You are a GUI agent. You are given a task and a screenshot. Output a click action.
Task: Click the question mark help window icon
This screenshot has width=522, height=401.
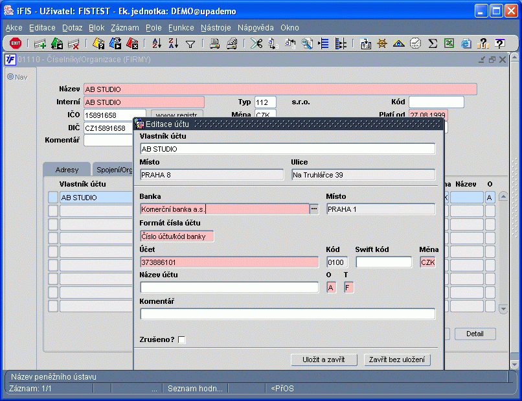pyautogui.click(x=500, y=43)
